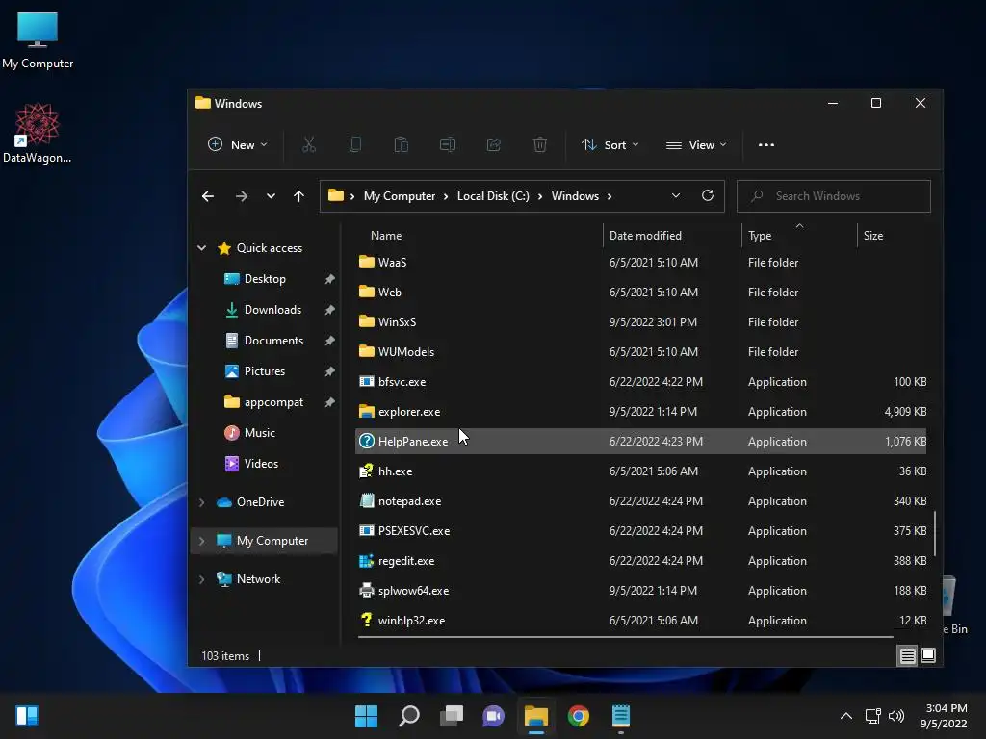Open the View dropdown menu
This screenshot has width=986, height=739.
pyautogui.click(x=695, y=145)
